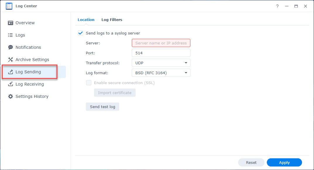This screenshot has width=314, height=170.
Task: Select the Location tab
Action: 86,20
